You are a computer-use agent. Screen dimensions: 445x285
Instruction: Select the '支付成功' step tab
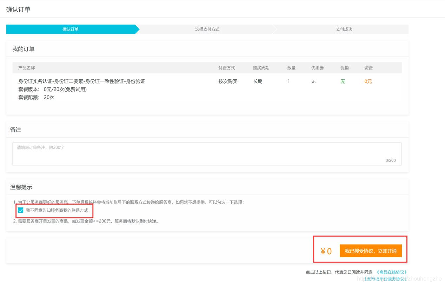[344, 29]
